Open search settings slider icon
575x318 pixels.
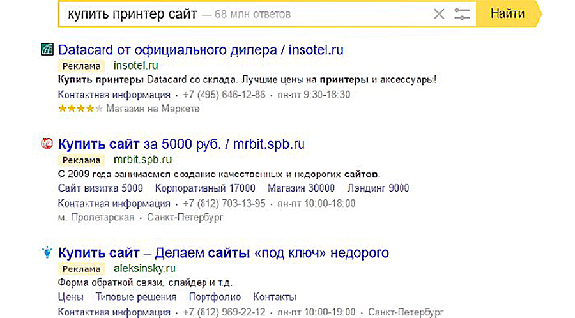461,14
